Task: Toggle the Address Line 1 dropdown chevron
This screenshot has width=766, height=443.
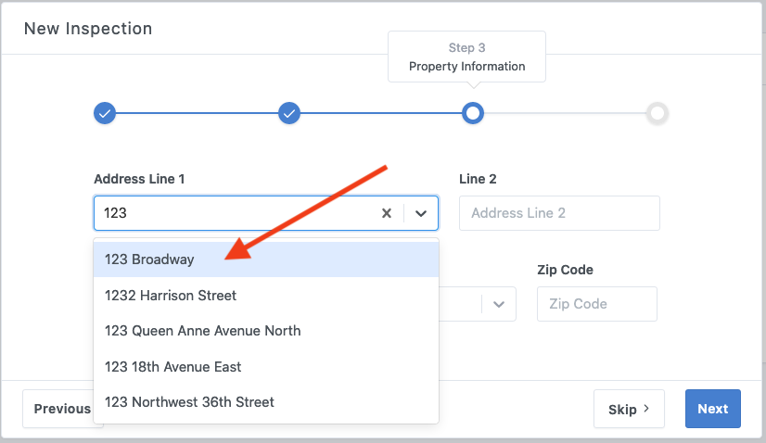Action: click(x=421, y=213)
